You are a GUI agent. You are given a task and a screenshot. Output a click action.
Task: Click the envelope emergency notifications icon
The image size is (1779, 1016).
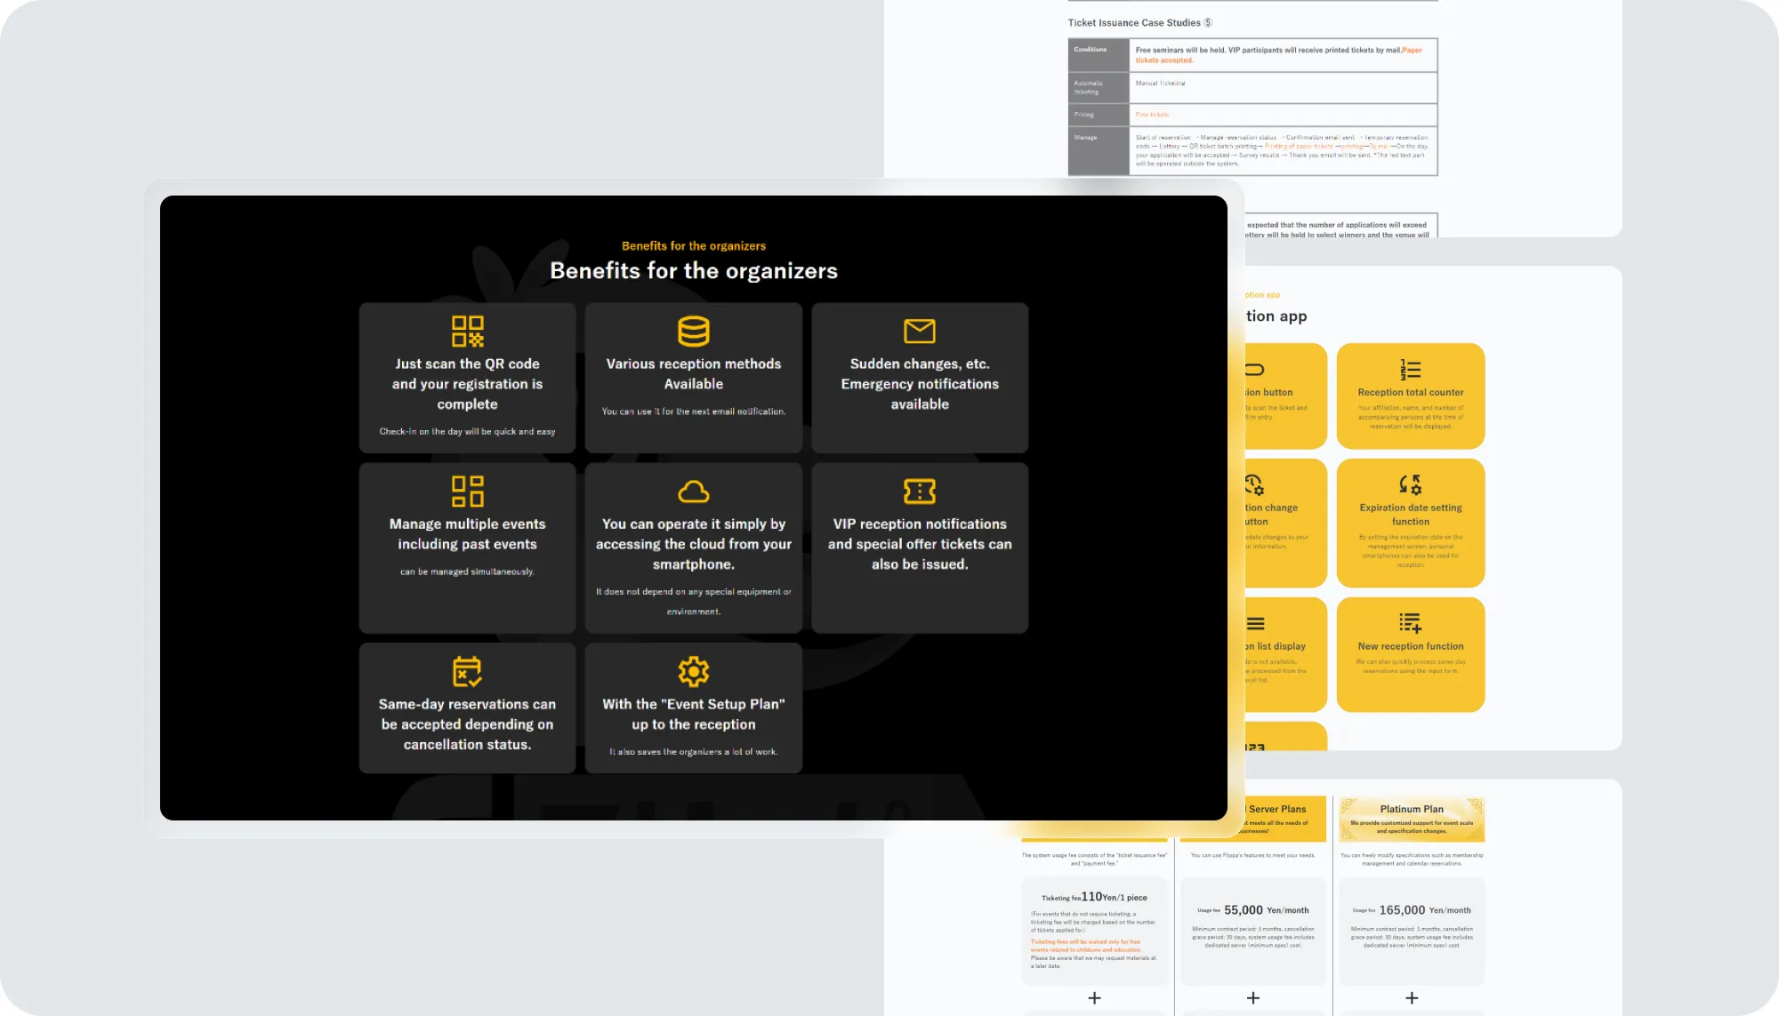[919, 331]
